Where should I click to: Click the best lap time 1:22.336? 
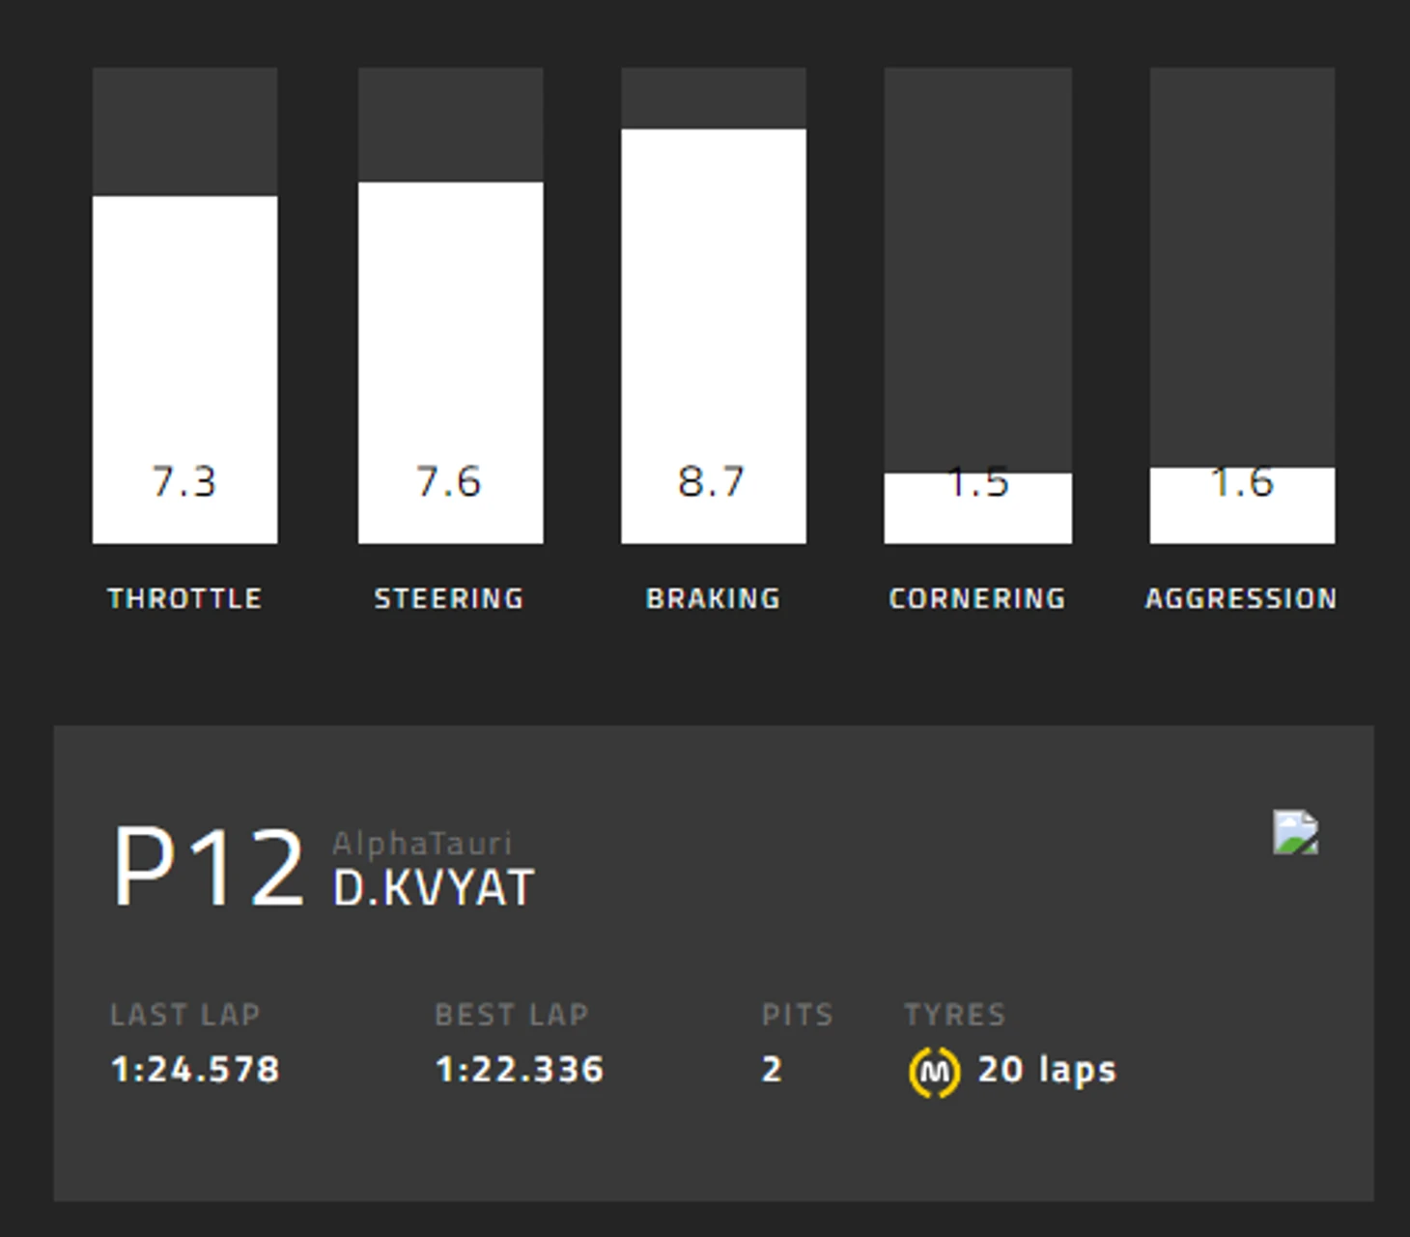tap(520, 1070)
